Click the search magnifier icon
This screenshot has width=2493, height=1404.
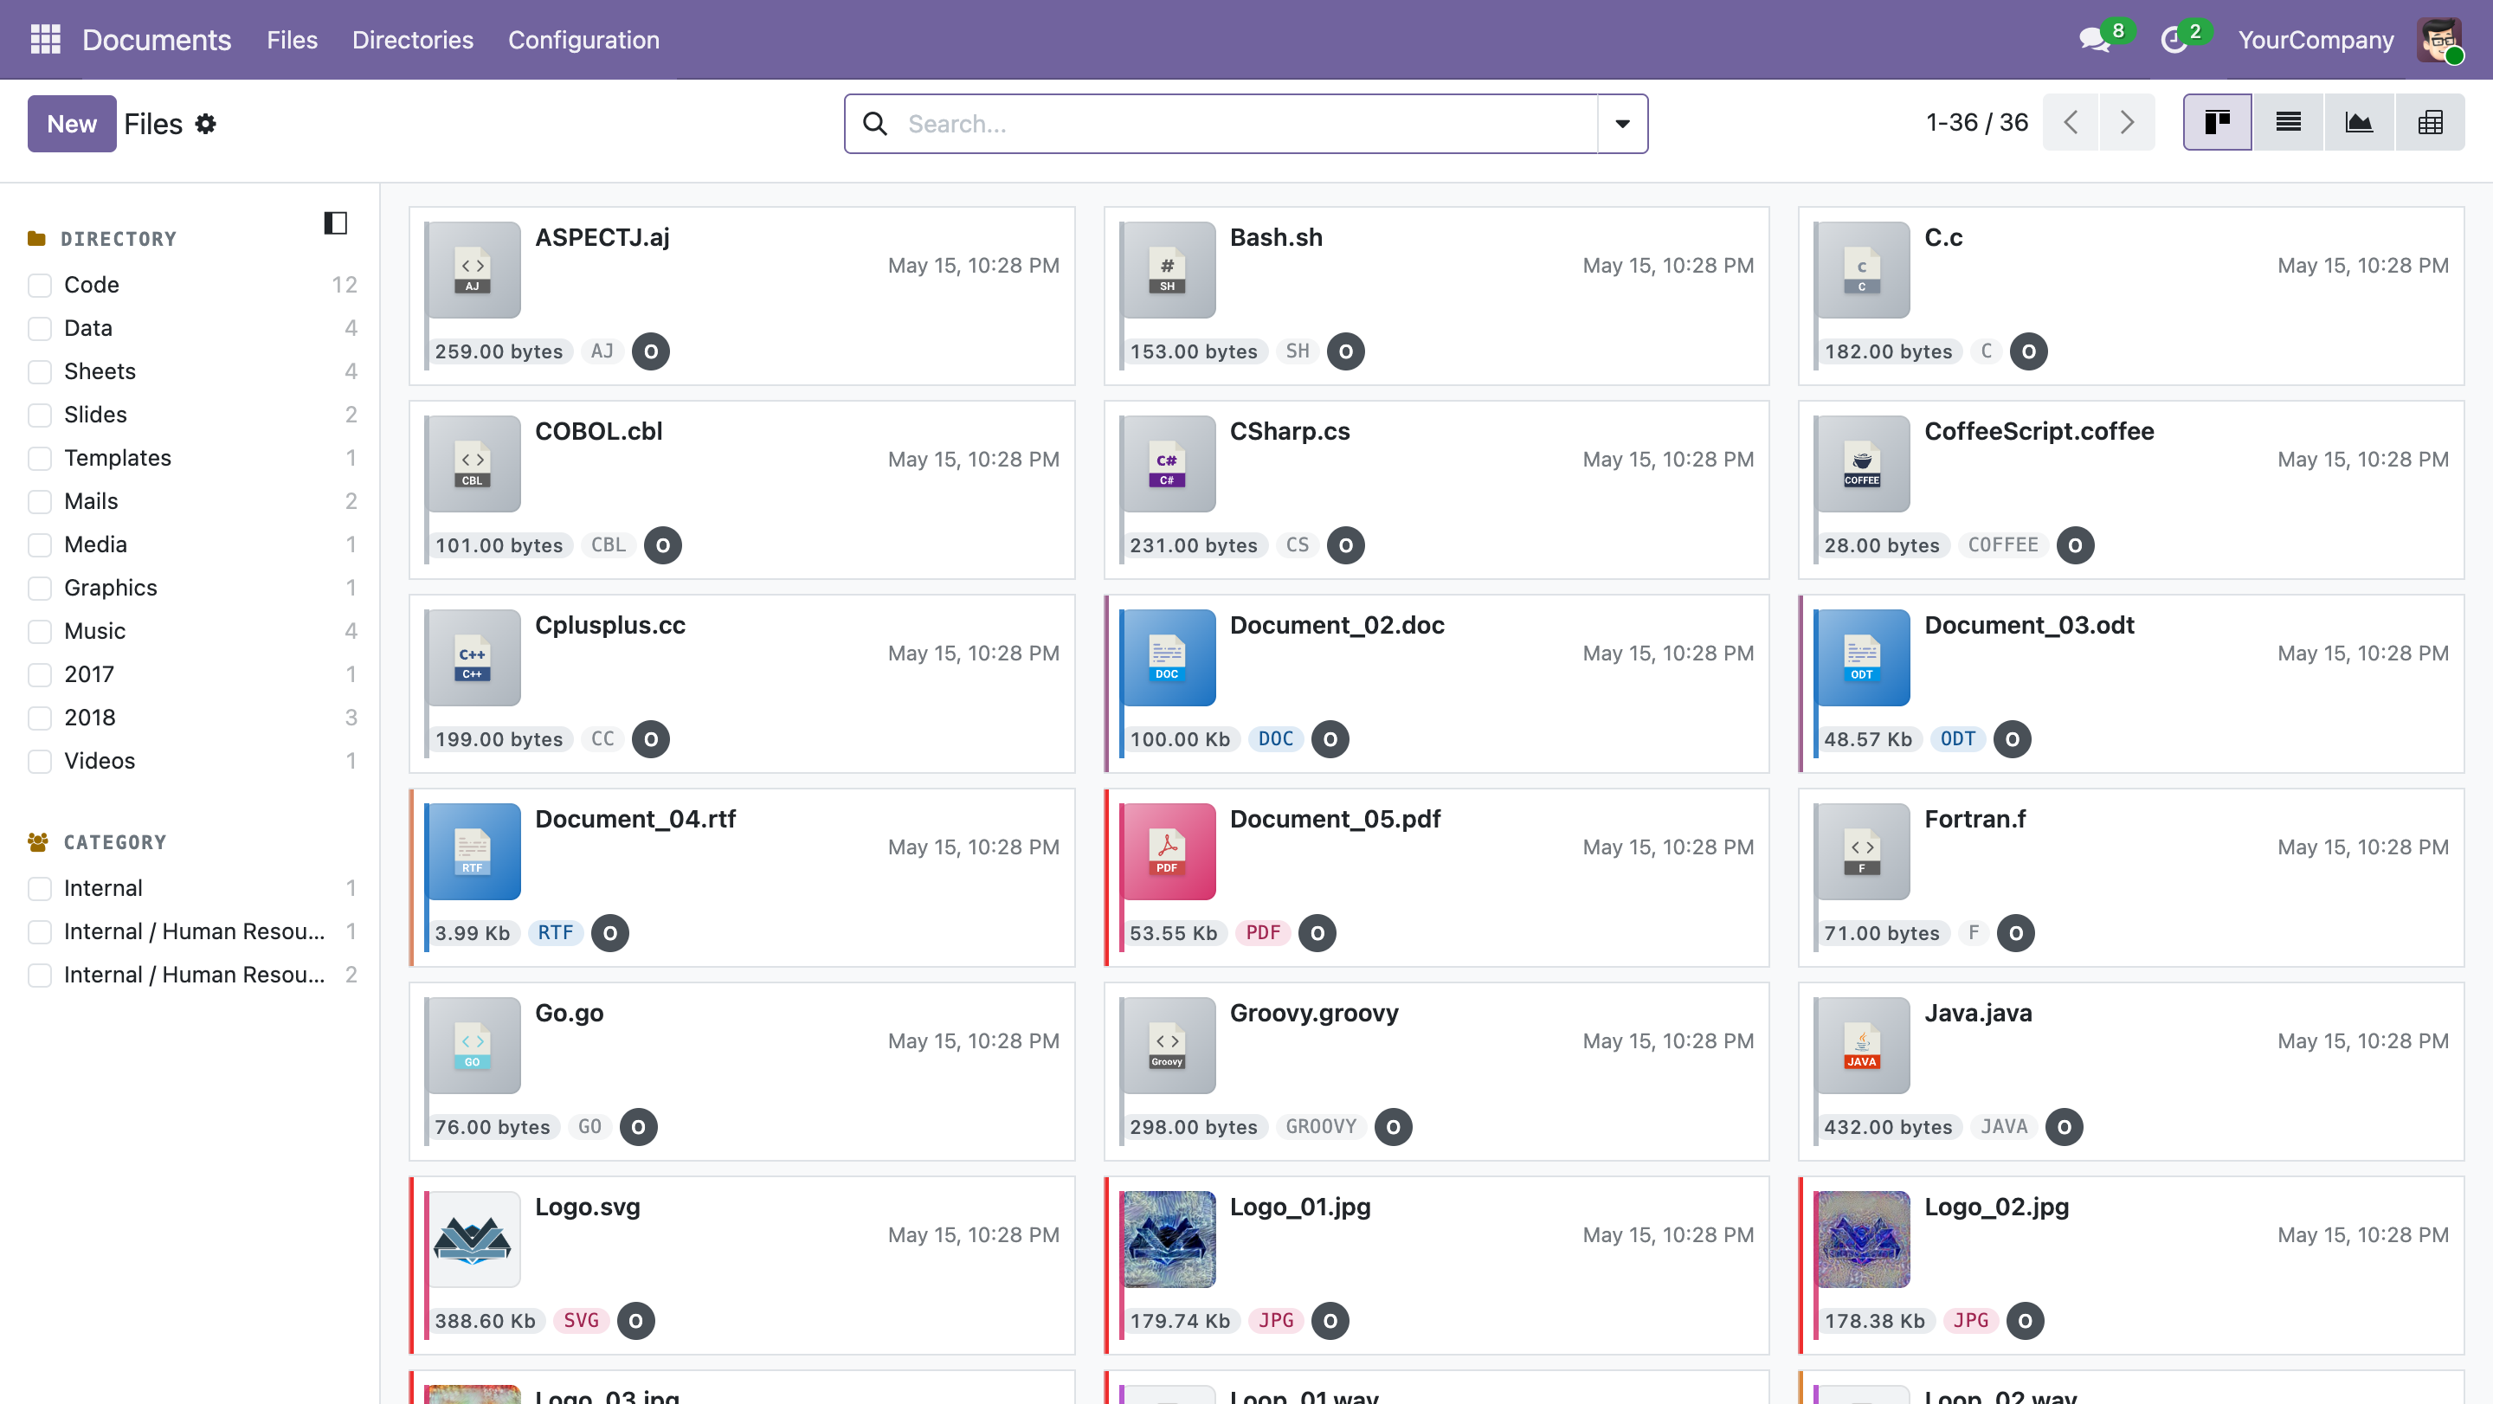point(875,124)
